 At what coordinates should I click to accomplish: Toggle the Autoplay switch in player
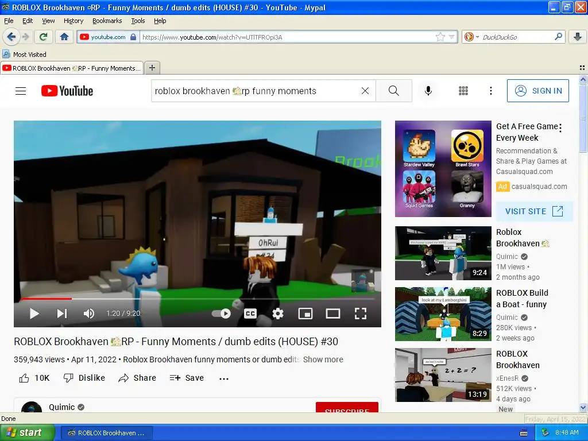click(x=222, y=314)
